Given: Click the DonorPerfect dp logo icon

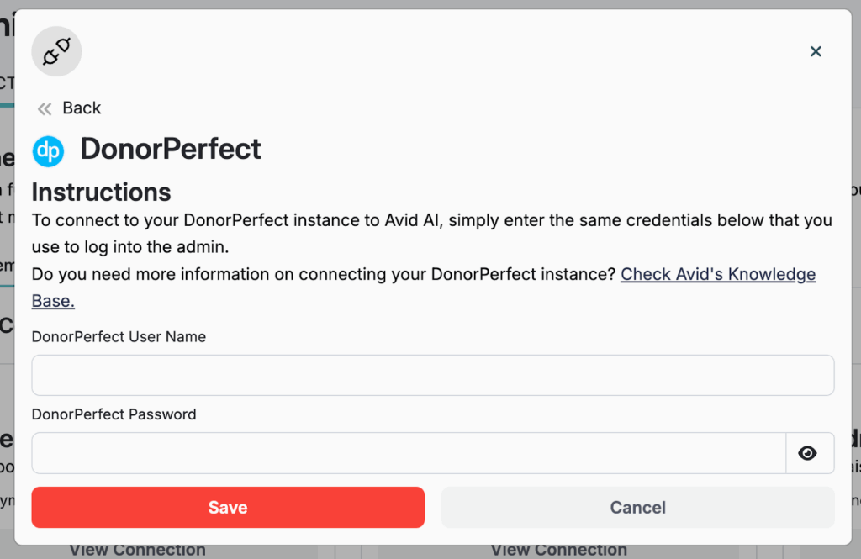Looking at the screenshot, I should [48, 151].
